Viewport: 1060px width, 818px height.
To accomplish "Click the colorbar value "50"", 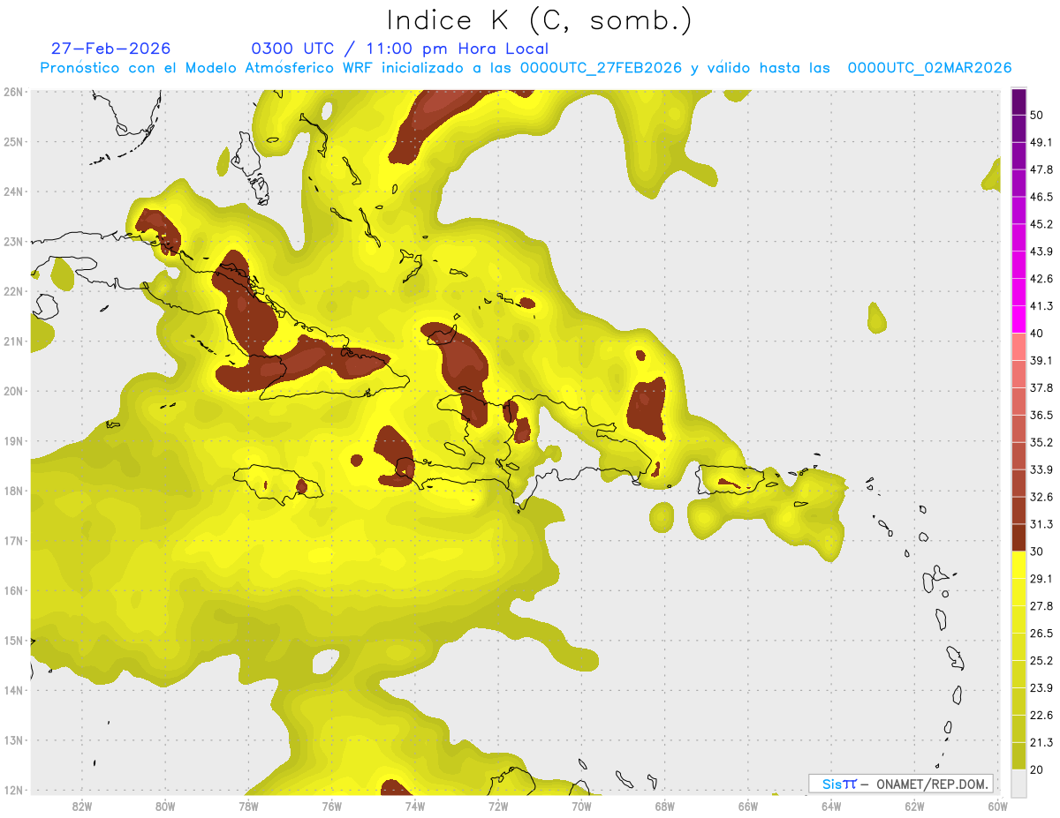I will pos(1037,115).
